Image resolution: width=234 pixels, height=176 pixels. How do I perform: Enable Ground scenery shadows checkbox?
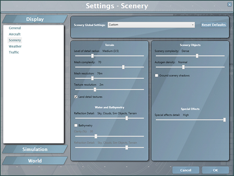[156, 75]
